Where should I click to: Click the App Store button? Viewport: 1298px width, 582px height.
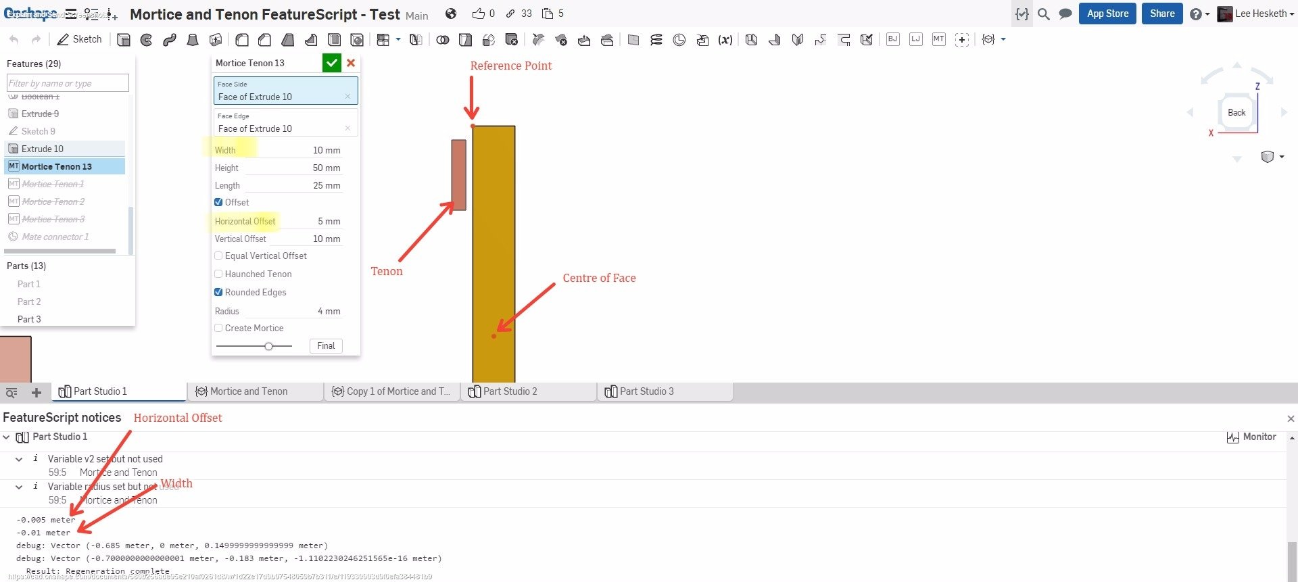pyautogui.click(x=1107, y=14)
